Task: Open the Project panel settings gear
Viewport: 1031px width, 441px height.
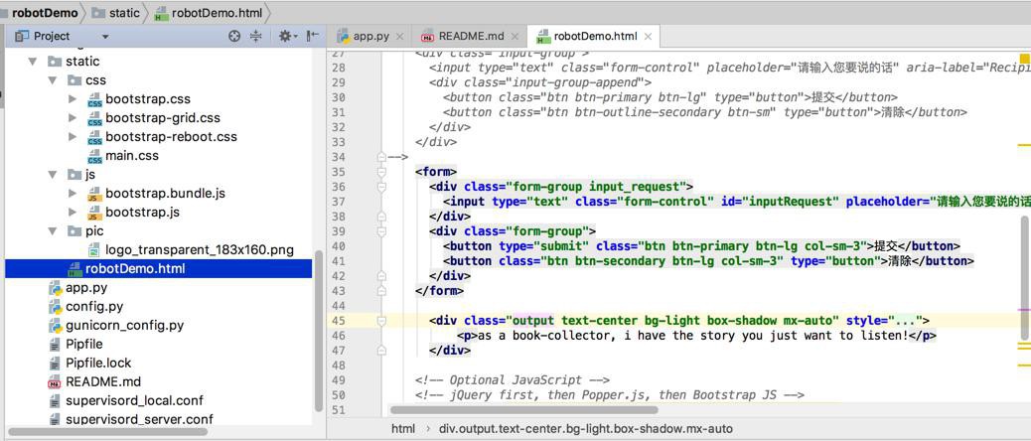Action: tap(287, 36)
